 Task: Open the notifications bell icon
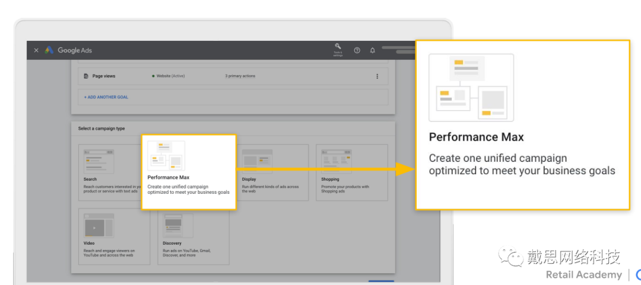372,50
